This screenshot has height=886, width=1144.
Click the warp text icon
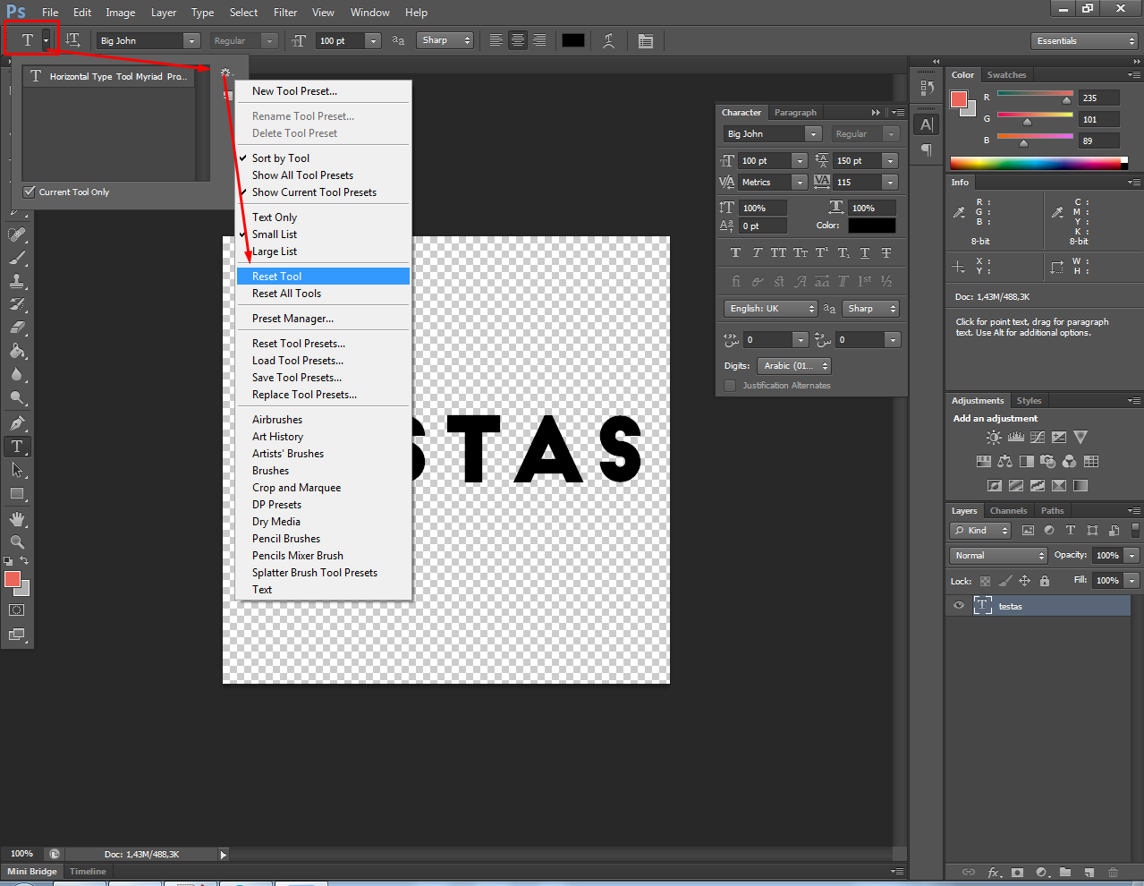(x=609, y=40)
